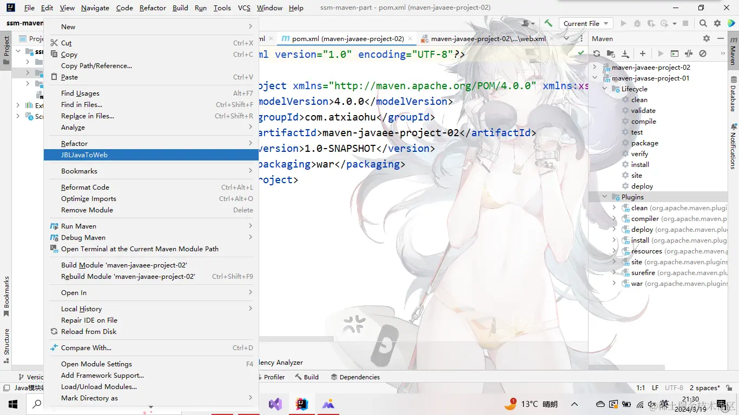Open IDE settings gear in the top toolbar
739x415 pixels.
717,23
